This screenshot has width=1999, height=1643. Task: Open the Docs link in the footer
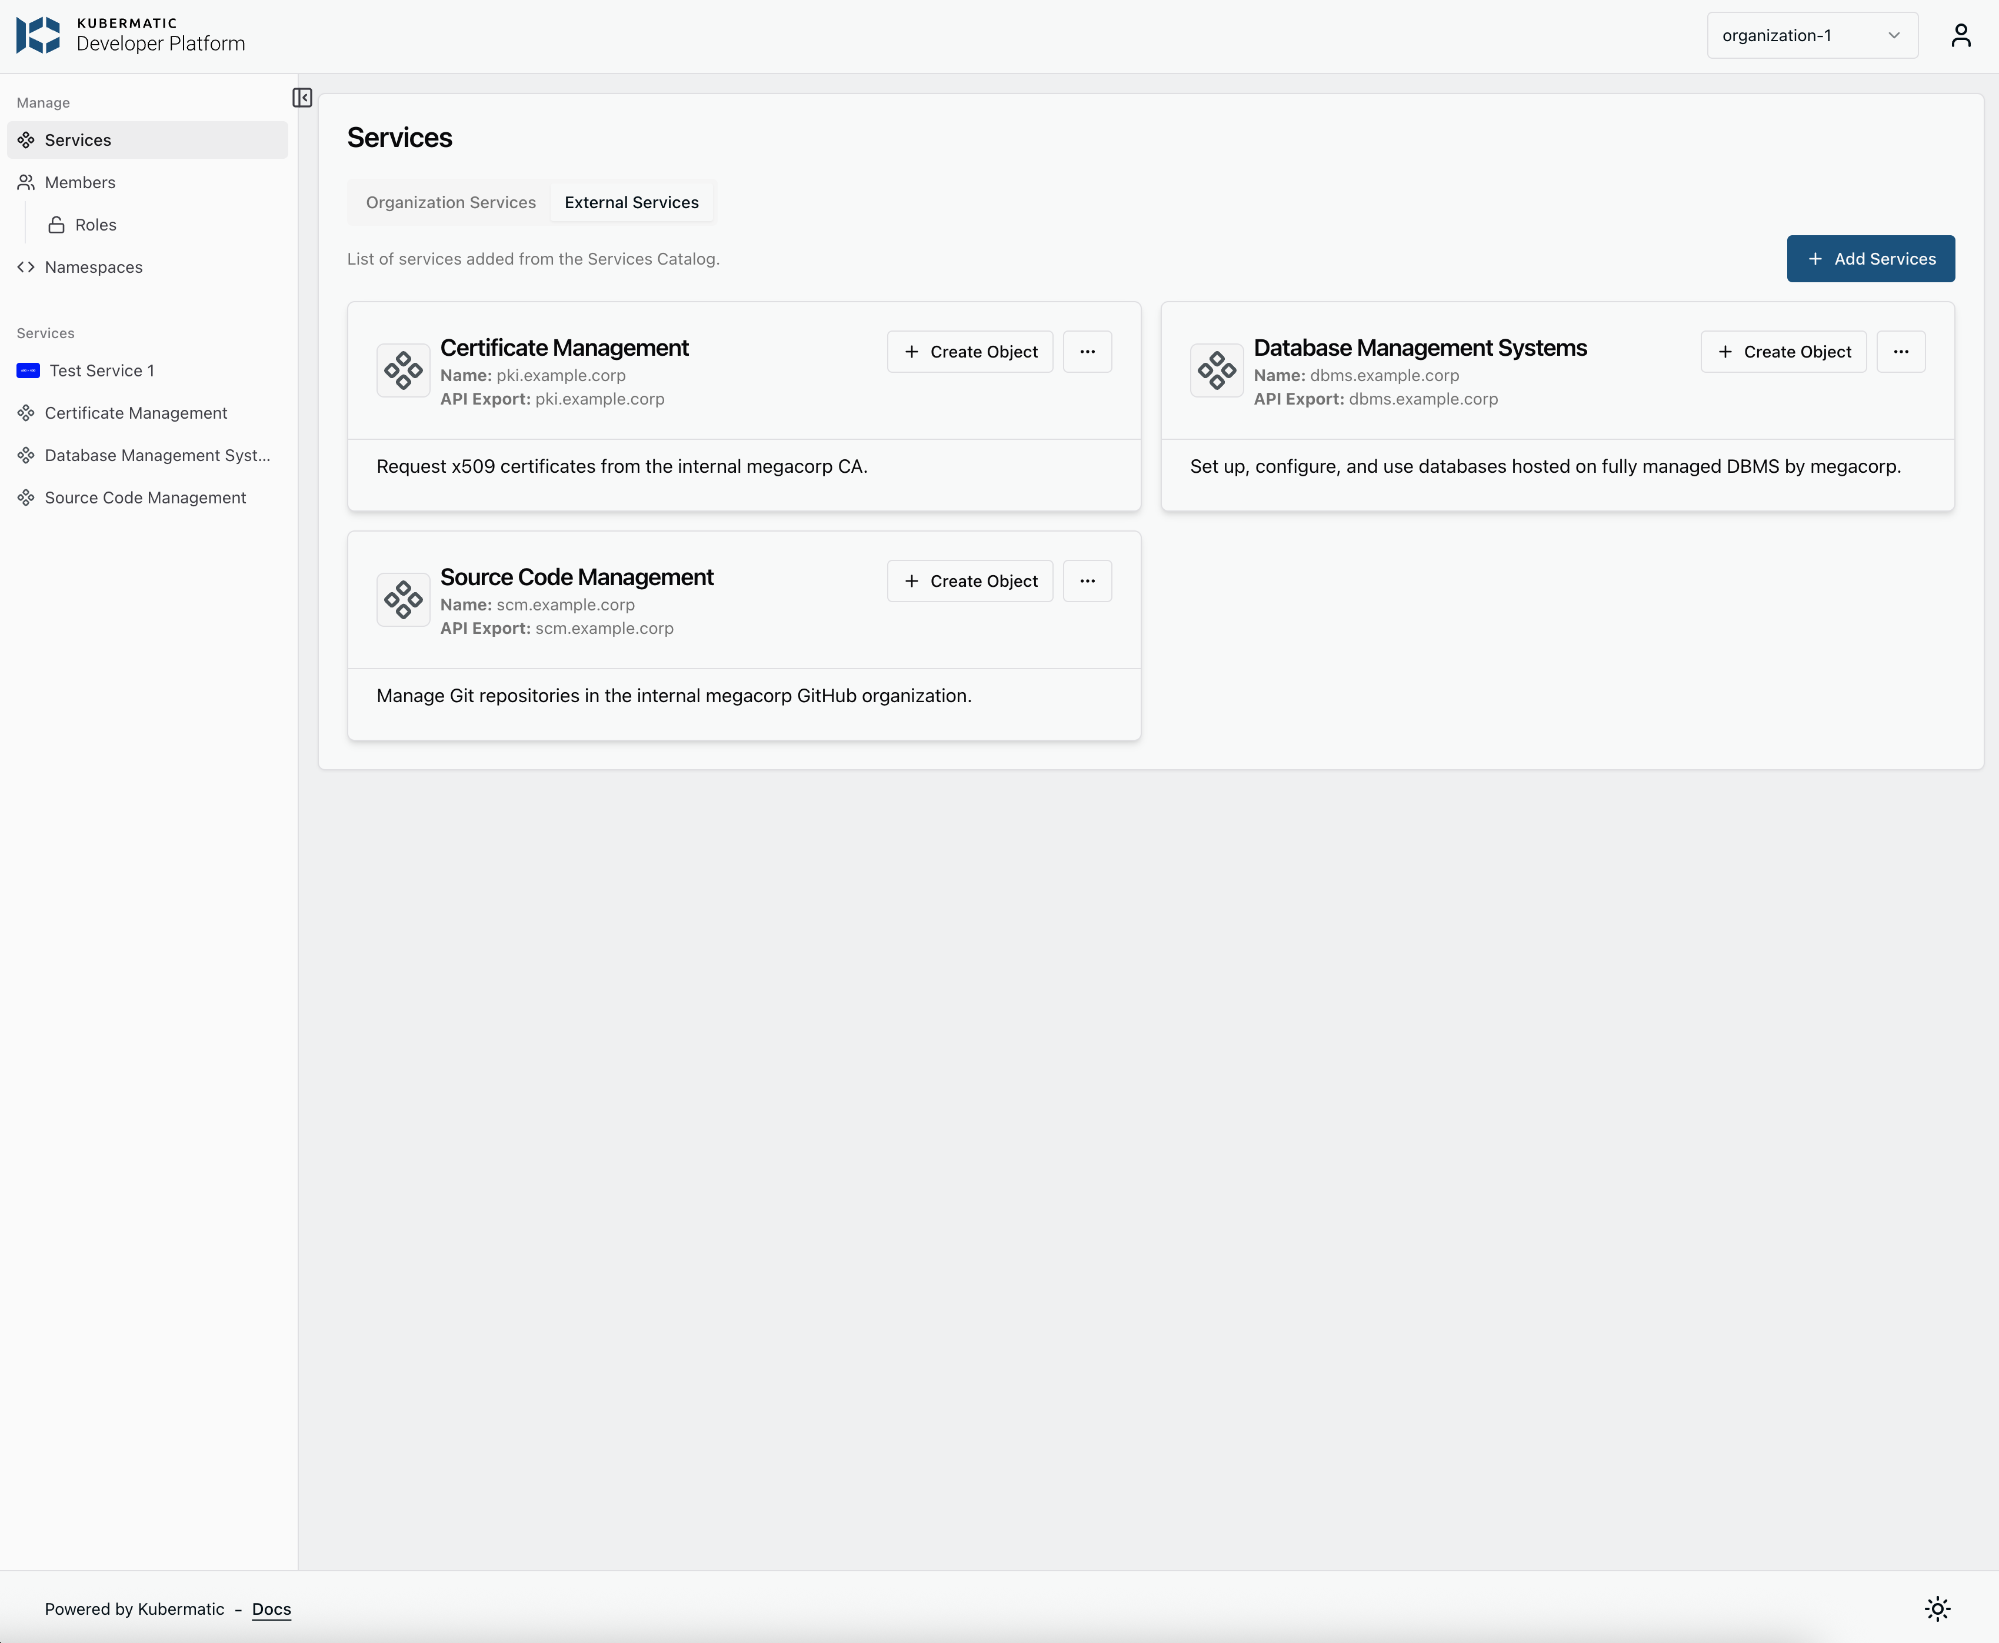[271, 1609]
